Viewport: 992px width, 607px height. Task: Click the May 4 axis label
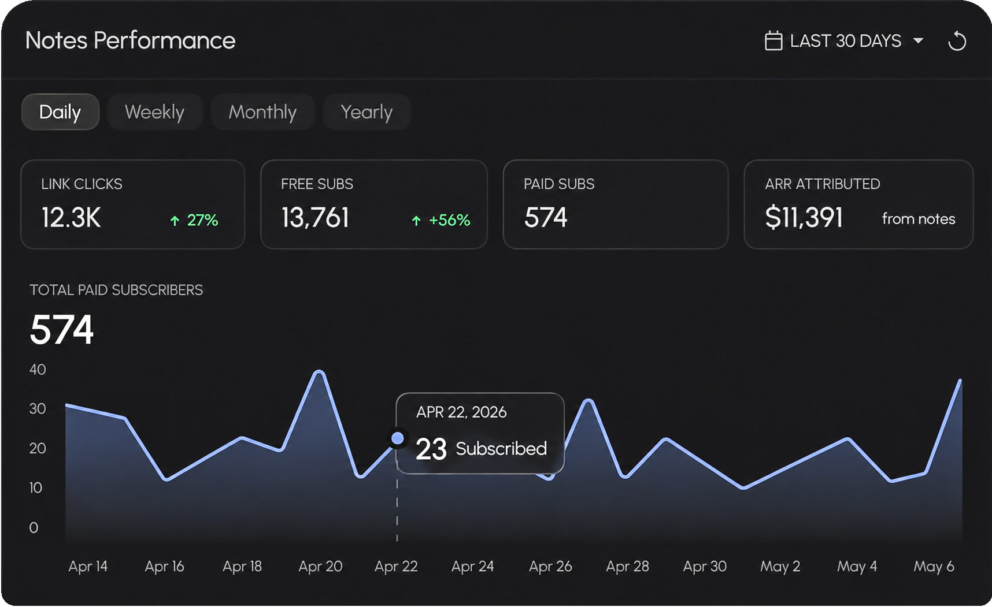[857, 567]
